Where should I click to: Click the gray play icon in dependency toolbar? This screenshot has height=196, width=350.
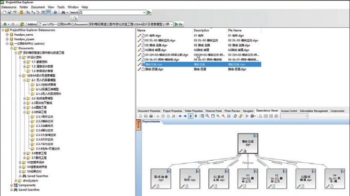(247, 116)
